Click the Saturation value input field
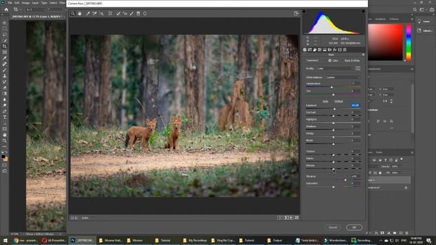436x245 pixels. tap(356, 183)
